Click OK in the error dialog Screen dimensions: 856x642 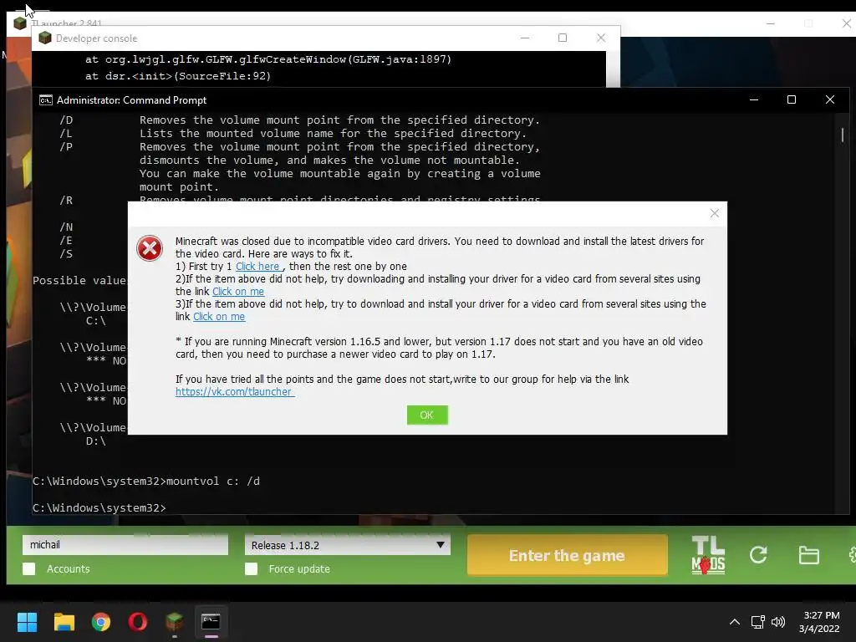tap(427, 415)
